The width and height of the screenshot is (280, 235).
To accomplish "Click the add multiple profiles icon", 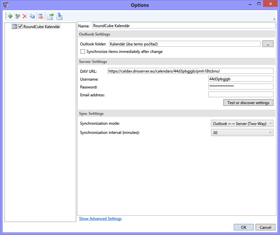I will (x=17, y=16).
